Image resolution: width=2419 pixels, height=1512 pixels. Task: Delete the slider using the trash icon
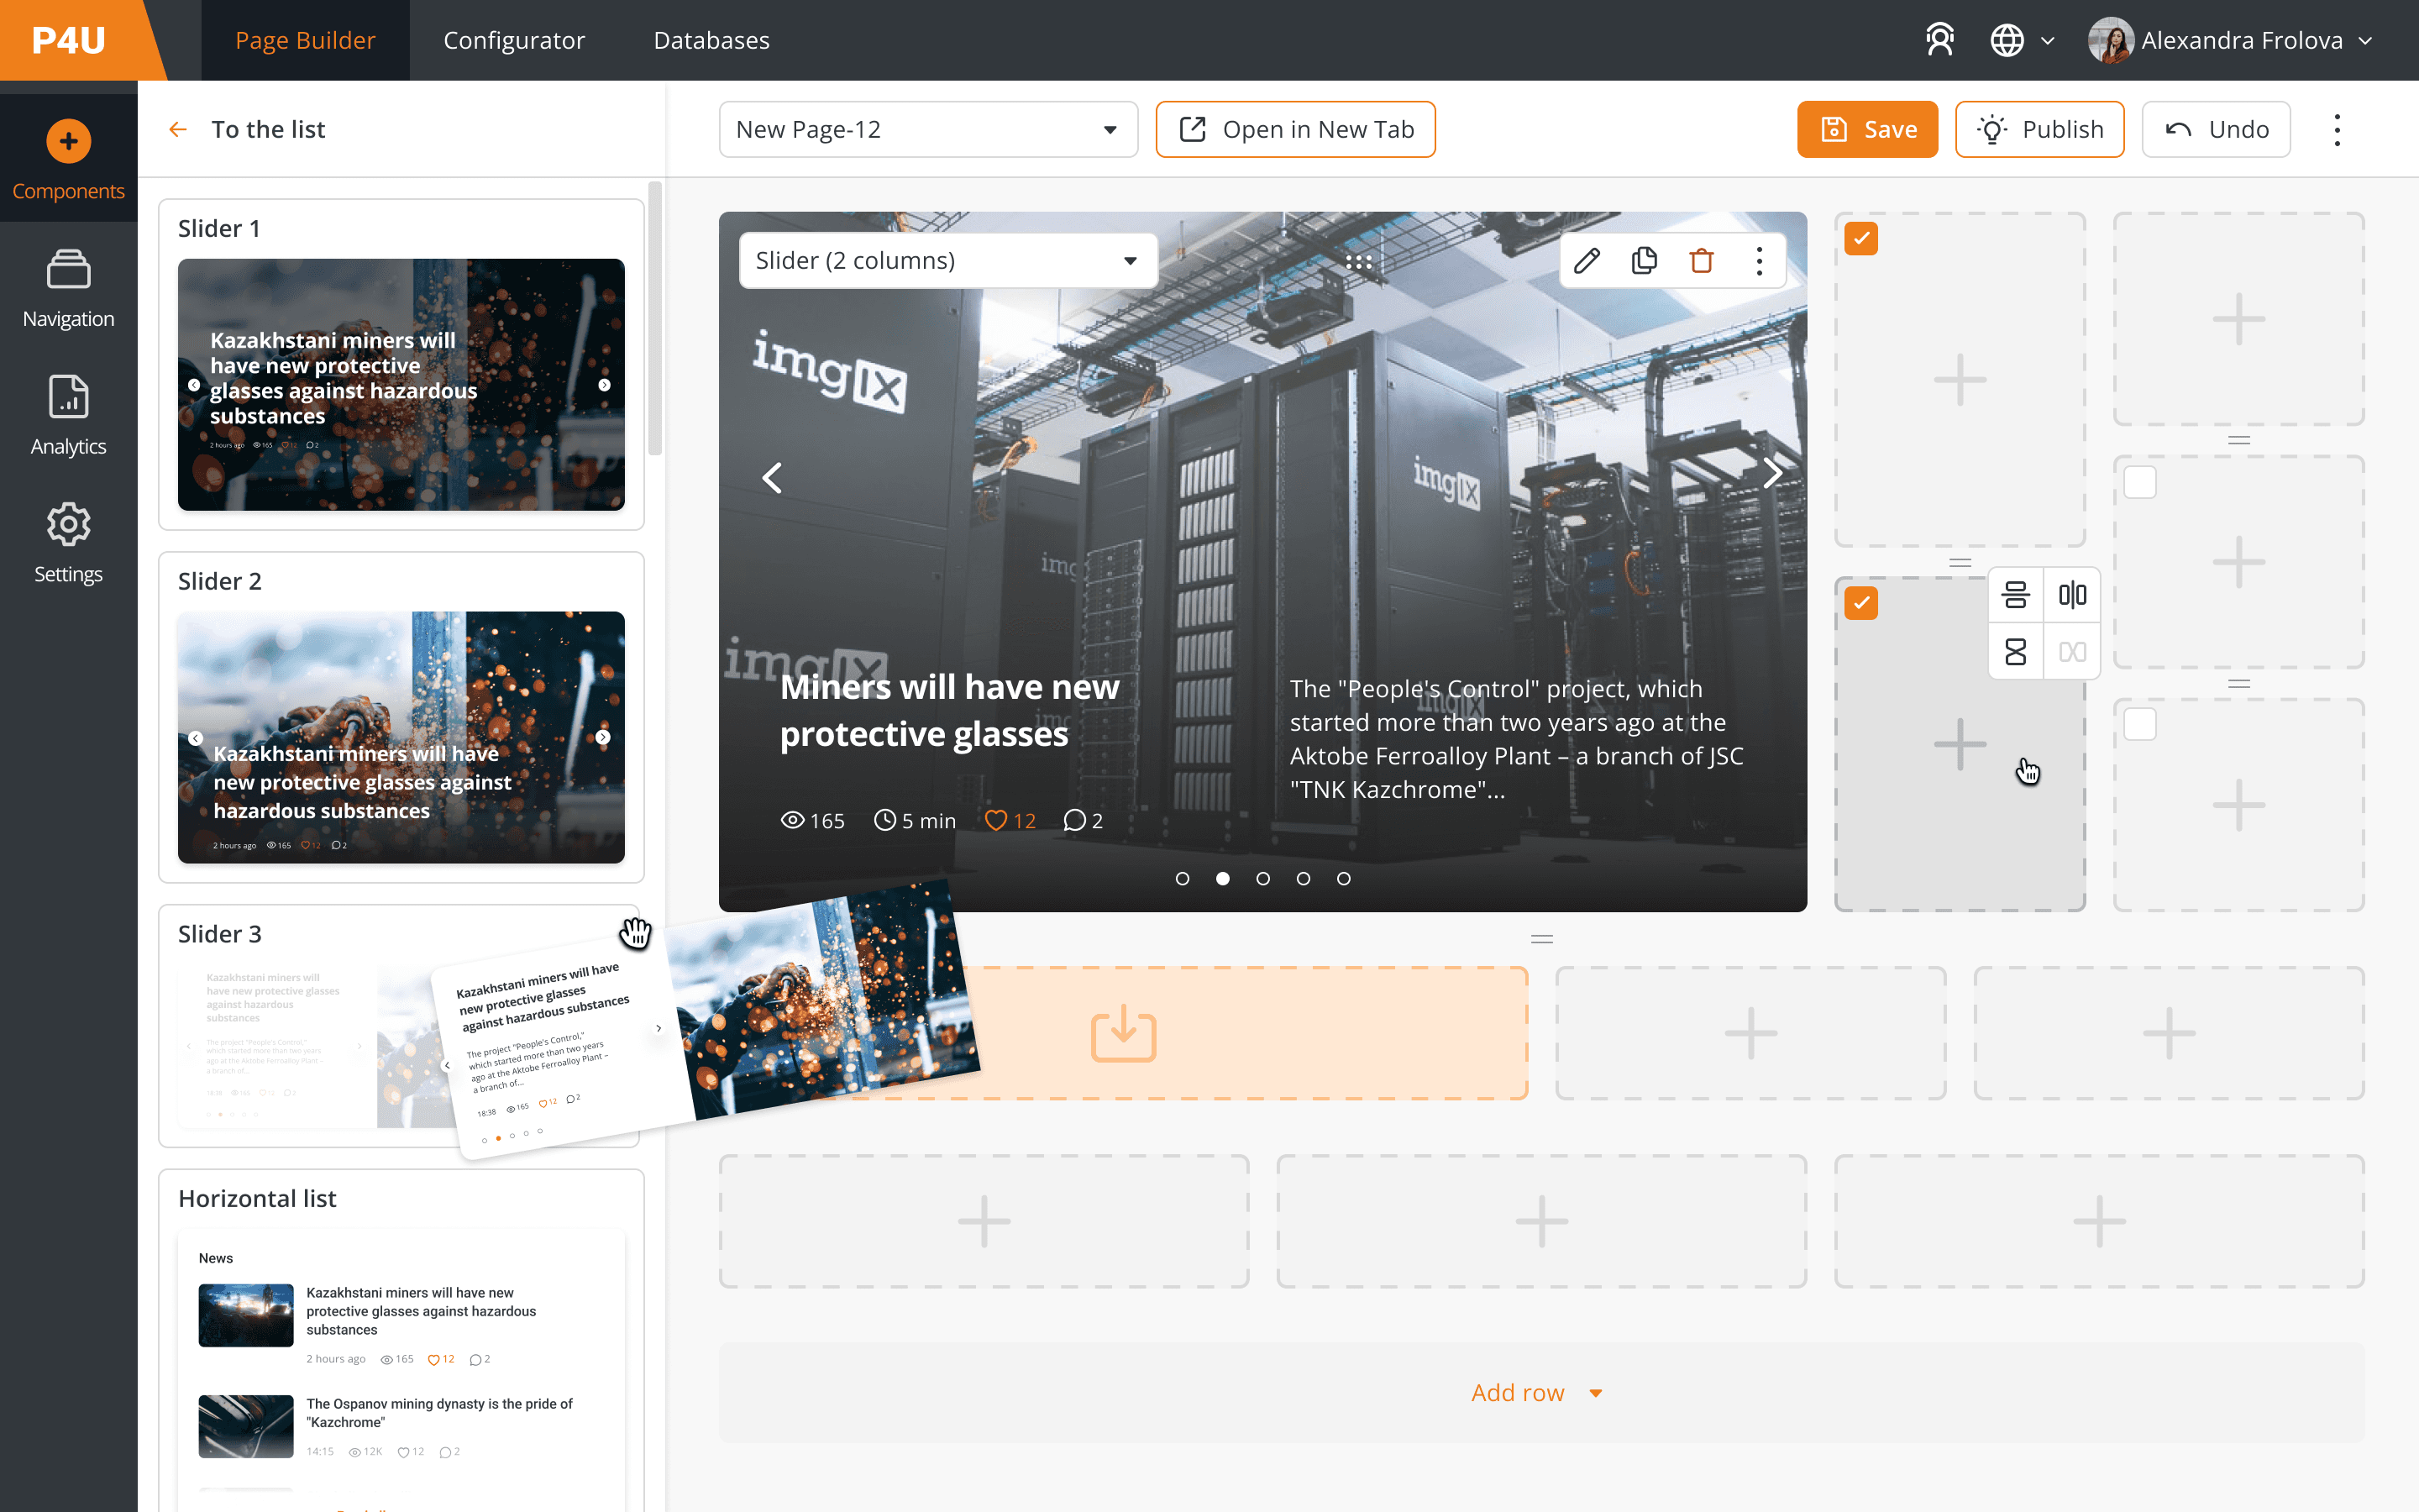(1702, 261)
